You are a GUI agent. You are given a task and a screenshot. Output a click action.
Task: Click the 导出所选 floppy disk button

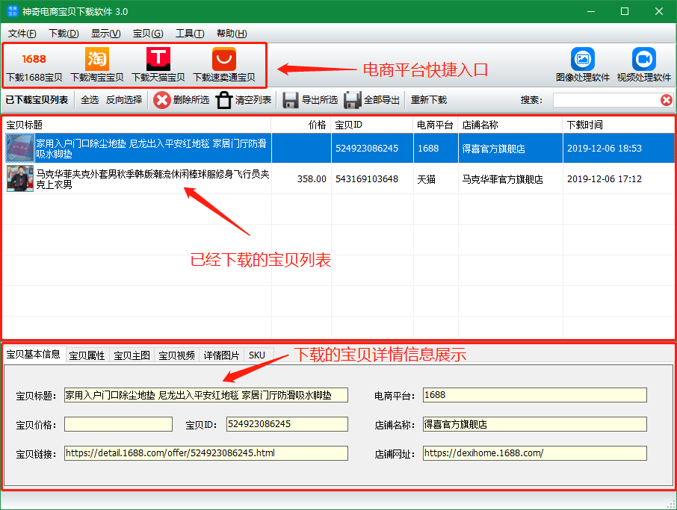pos(310,100)
